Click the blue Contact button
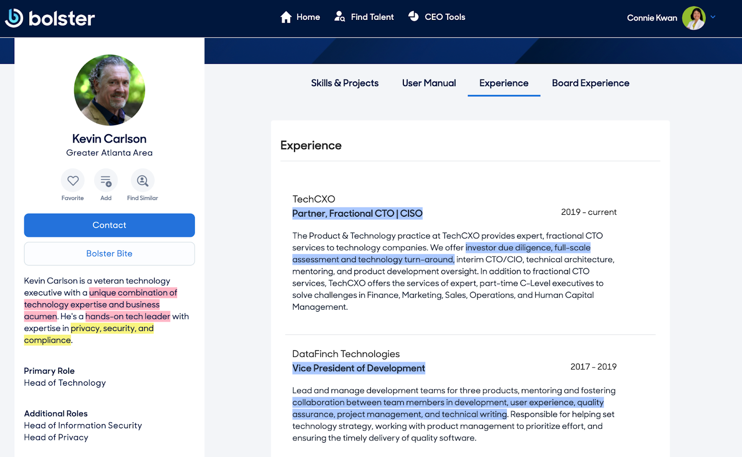This screenshot has width=742, height=457. coord(109,225)
